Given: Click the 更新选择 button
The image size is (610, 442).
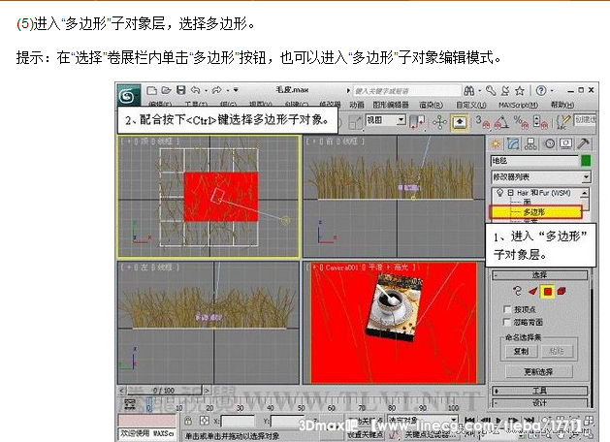Looking at the screenshot, I should pyautogui.click(x=539, y=372).
